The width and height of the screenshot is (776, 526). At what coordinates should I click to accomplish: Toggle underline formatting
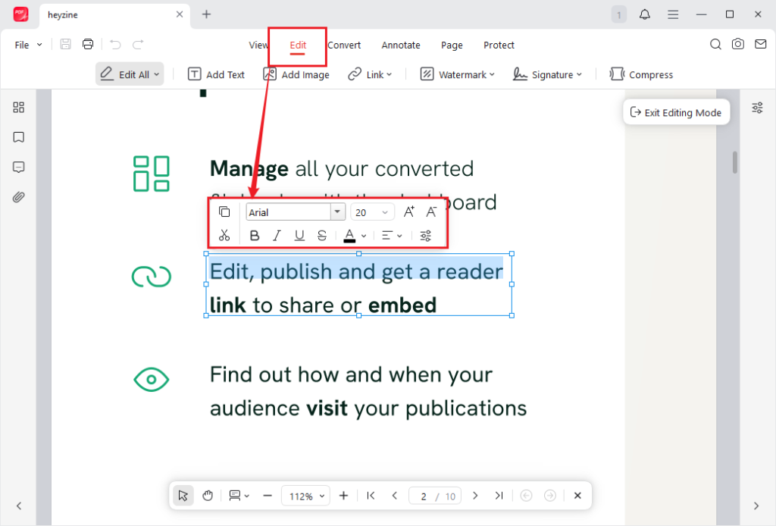[299, 236]
